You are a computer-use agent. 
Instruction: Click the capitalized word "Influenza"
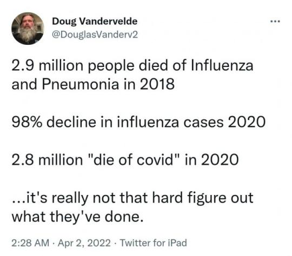click(222, 65)
